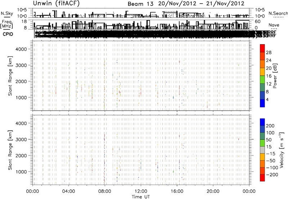Screen dimensions: 288x199
Task: Click the '-15' label on velocity colorbar
Action: coord(271,154)
